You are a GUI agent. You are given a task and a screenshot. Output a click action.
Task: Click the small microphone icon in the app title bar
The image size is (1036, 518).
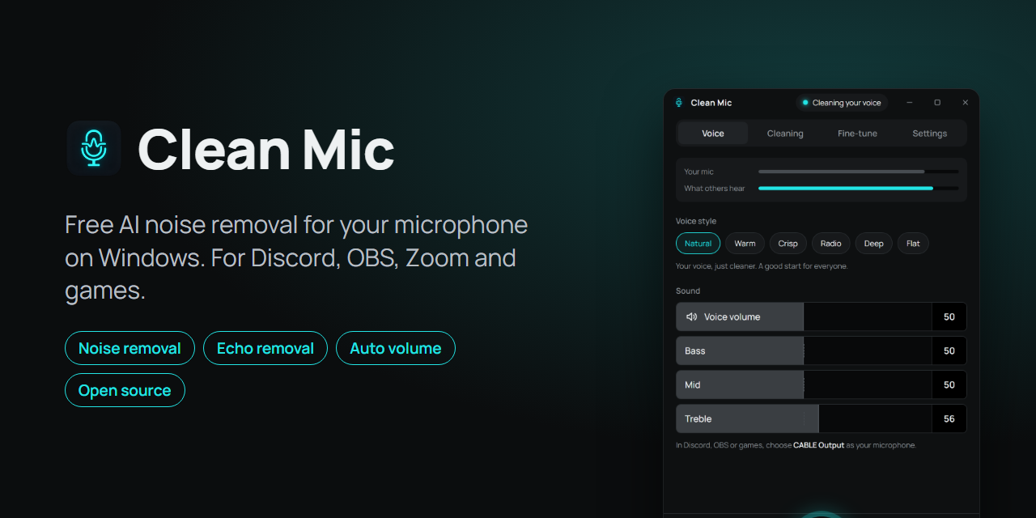pos(678,103)
